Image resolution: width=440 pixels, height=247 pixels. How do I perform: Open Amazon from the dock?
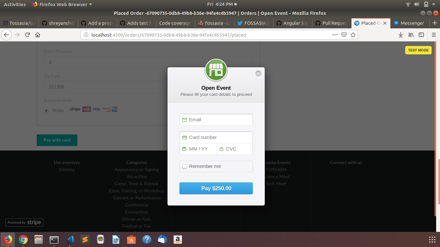[178, 240]
